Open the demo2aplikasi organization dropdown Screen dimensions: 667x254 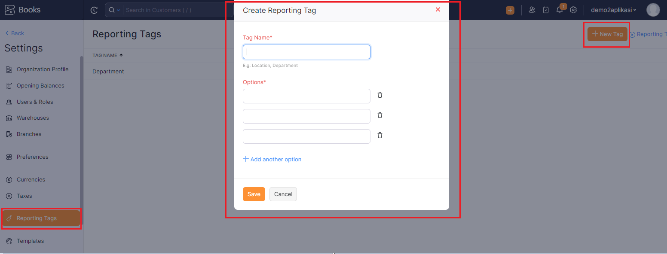(613, 10)
